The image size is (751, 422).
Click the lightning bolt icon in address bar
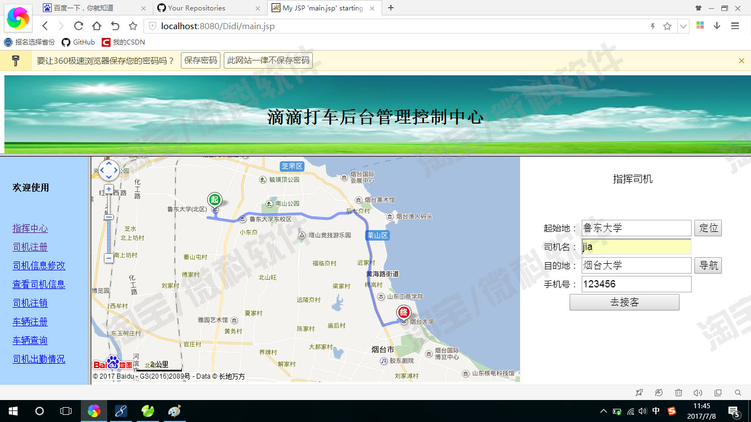pos(653,26)
